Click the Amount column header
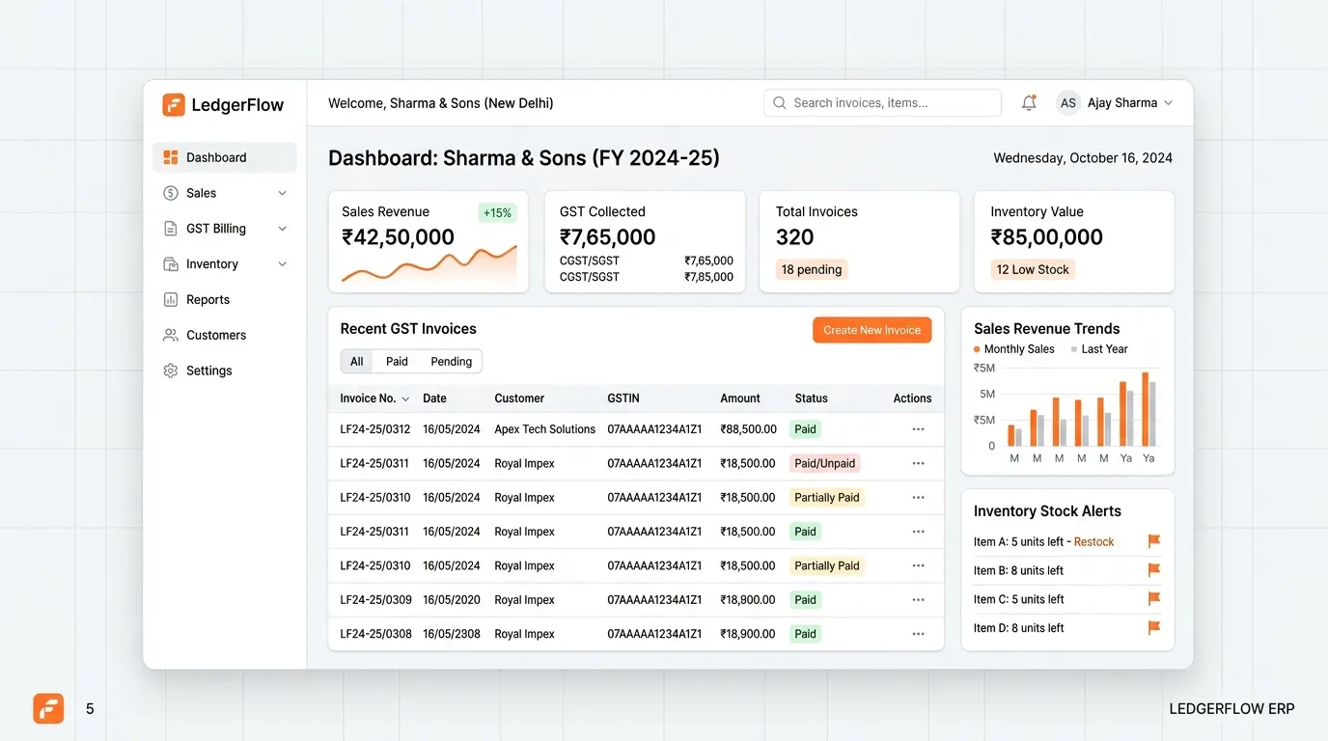Screen dimensions: 1328x741 point(740,398)
